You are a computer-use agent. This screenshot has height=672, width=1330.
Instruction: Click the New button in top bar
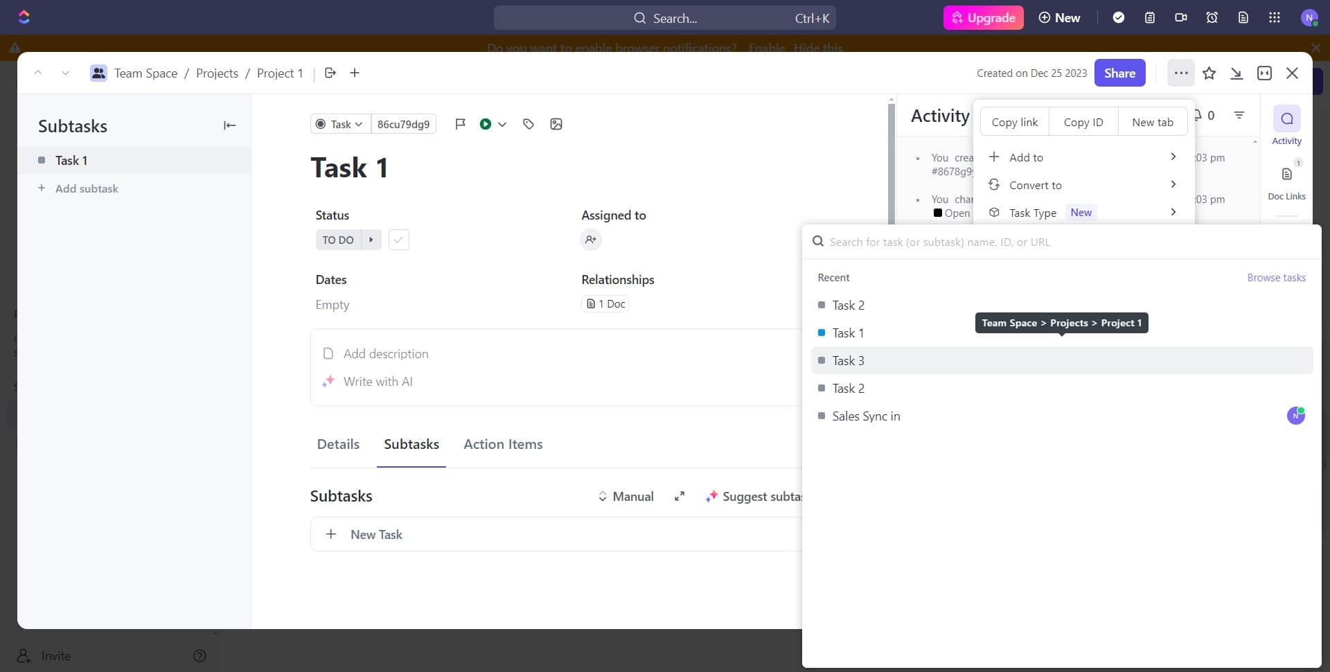pyautogui.click(x=1059, y=17)
